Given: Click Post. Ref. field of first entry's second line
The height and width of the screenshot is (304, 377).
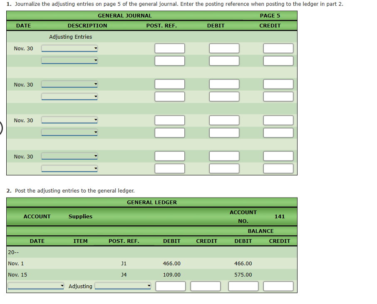Looking at the screenshot, I should [x=170, y=61].
